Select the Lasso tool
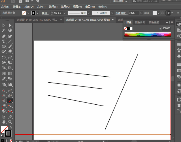 tap(10, 30)
